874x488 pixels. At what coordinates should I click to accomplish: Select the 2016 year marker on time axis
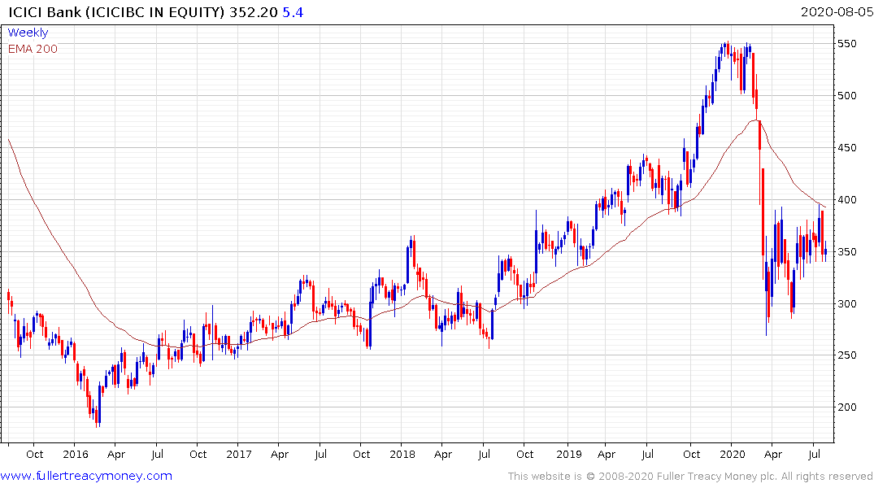click(75, 455)
